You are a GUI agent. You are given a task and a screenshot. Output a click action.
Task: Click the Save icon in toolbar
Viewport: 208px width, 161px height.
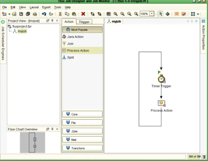coord(21,14)
